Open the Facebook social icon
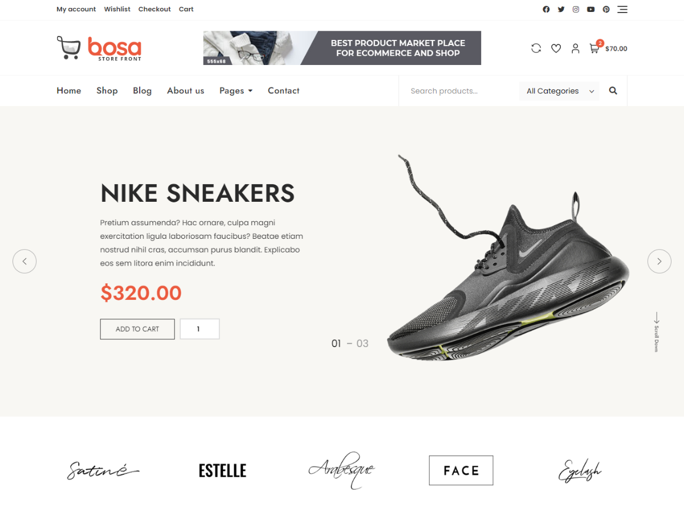 point(545,9)
